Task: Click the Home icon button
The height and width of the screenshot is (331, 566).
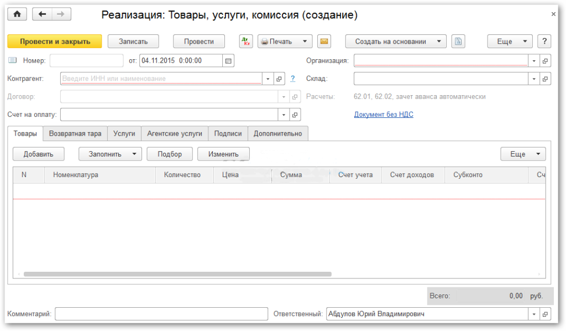Action: pos(17,14)
